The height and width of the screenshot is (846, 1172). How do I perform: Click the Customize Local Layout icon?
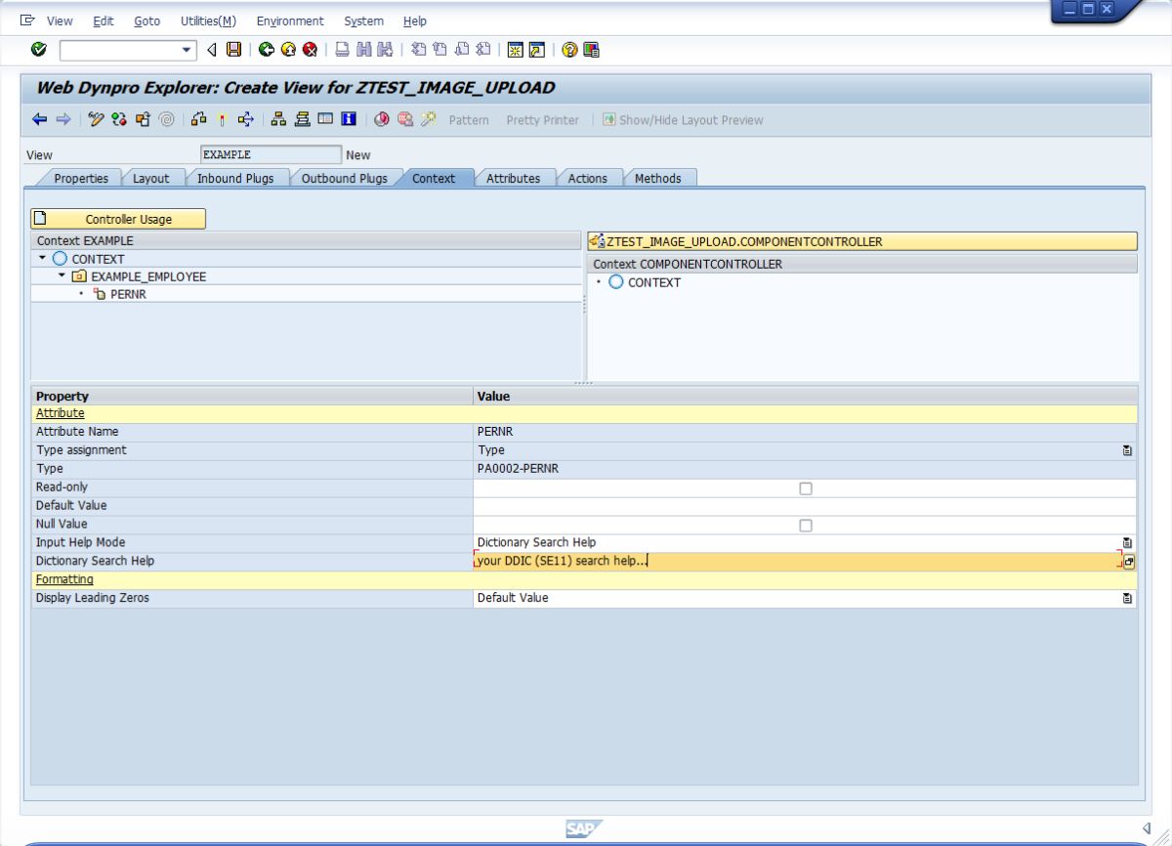[591, 50]
